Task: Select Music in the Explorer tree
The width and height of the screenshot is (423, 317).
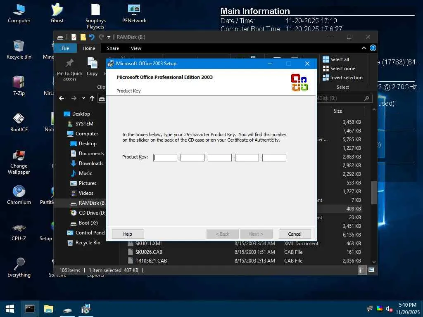Action: [81, 173]
